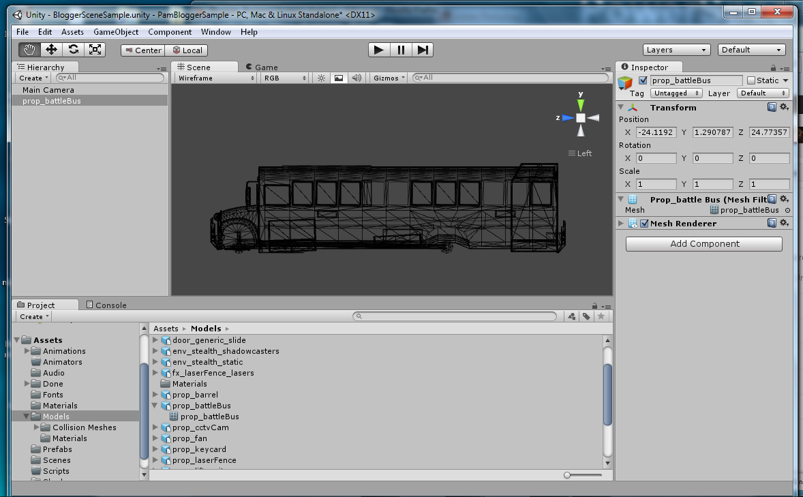Expand the prop_barrel model asset

pyautogui.click(x=155, y=395)
